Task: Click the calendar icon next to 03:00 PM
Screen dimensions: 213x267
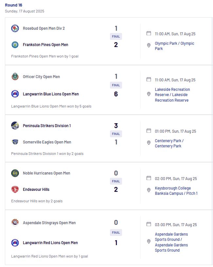Action: pyautogui.click(x=149, y=224)
